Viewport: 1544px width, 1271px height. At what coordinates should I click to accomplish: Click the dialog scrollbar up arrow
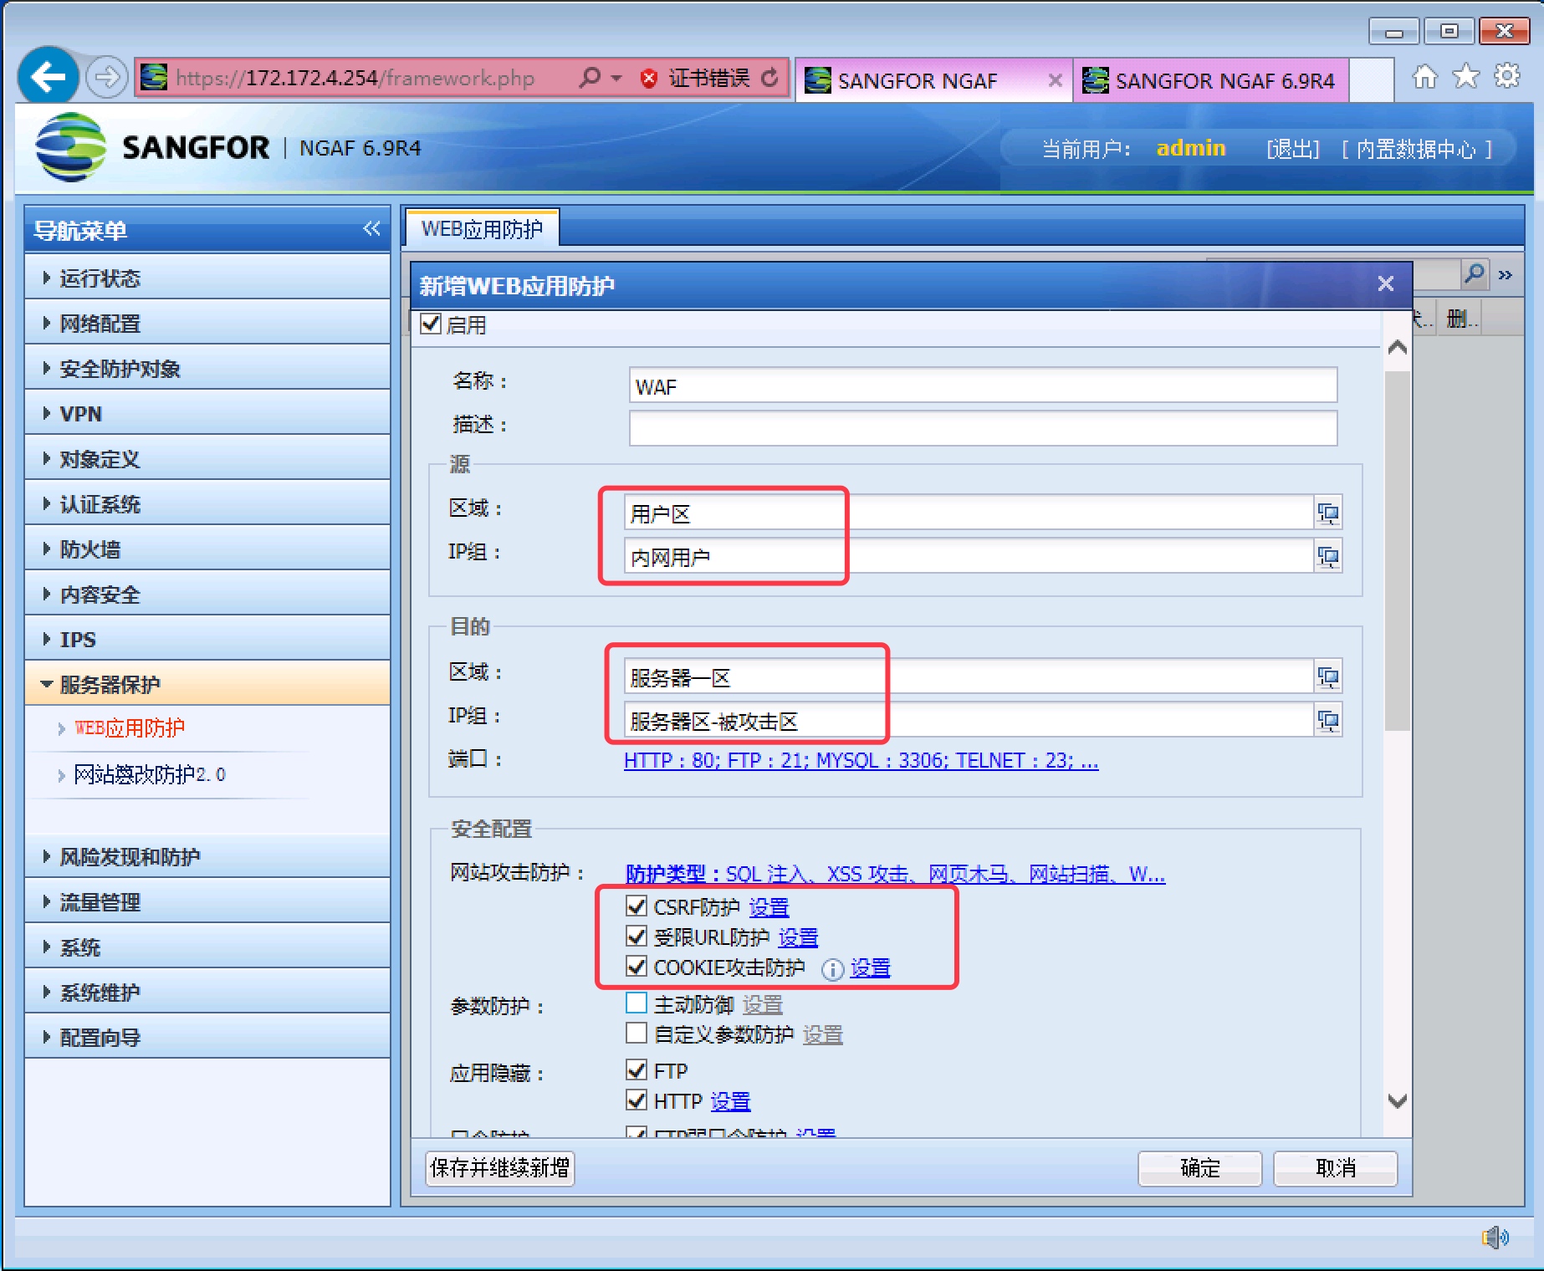tap(1397, 347)
